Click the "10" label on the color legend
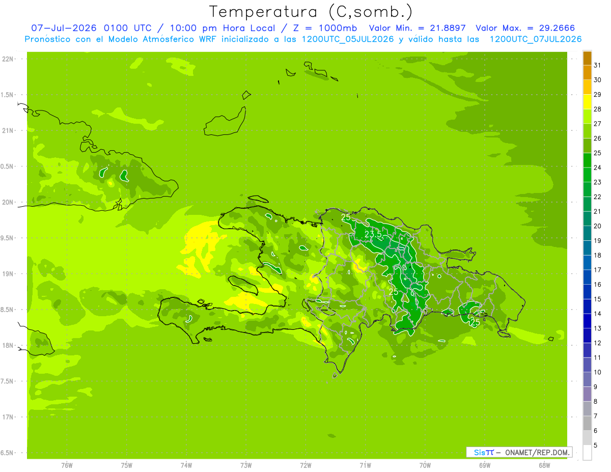This screenshot has height=472, width=611. click(597, 372)
